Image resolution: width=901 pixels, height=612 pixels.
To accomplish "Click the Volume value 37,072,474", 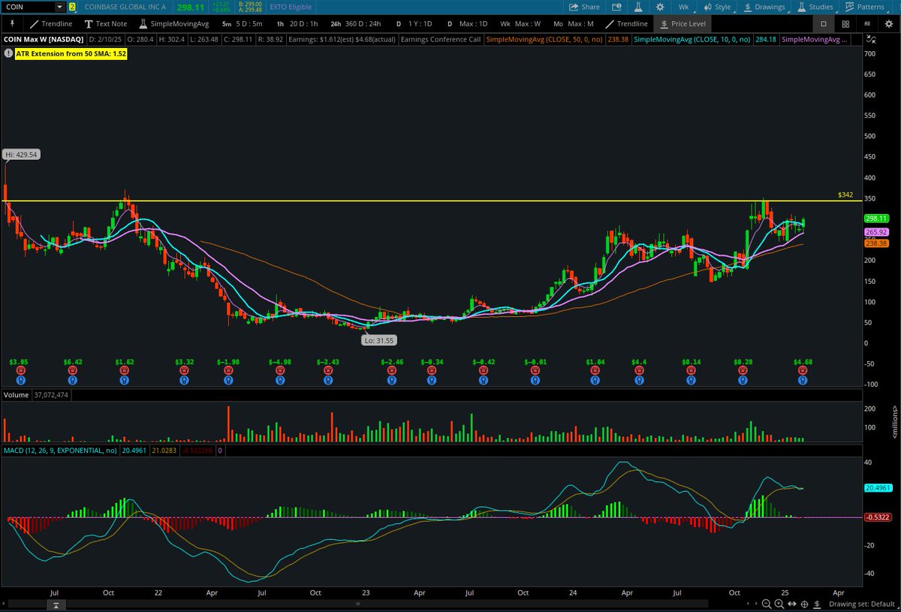I will click(52, 395).
